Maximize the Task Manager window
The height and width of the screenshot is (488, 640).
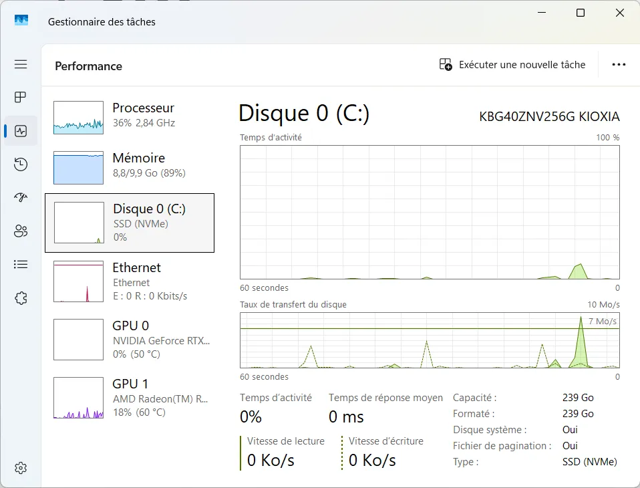point(581,13)
